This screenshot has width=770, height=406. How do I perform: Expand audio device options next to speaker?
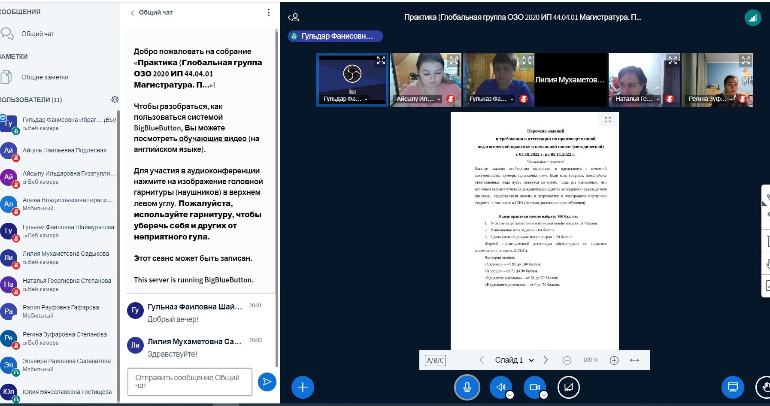point(510,395)
